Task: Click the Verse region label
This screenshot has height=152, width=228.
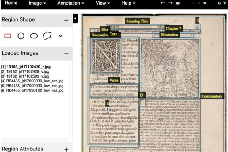Action: point(114,80)
